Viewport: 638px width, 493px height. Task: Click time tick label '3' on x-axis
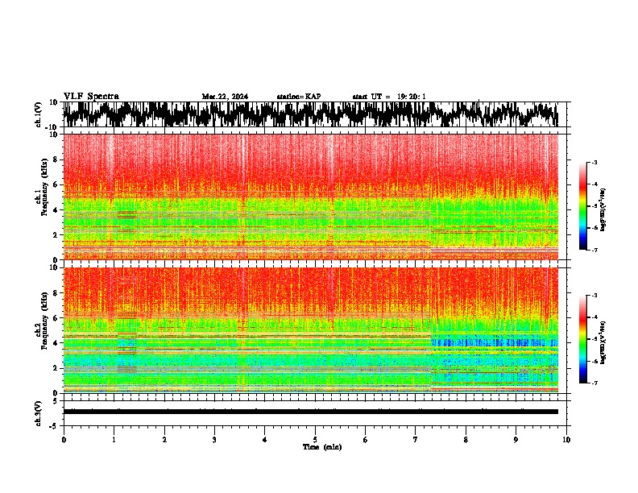214,440
